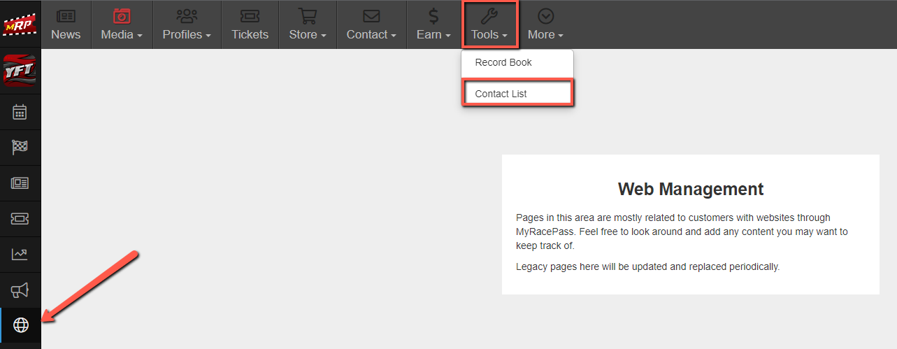The width and height of the screenshot is (897, 349).
Task: Go to the News page in top navigation
Action: pos(66,24)
